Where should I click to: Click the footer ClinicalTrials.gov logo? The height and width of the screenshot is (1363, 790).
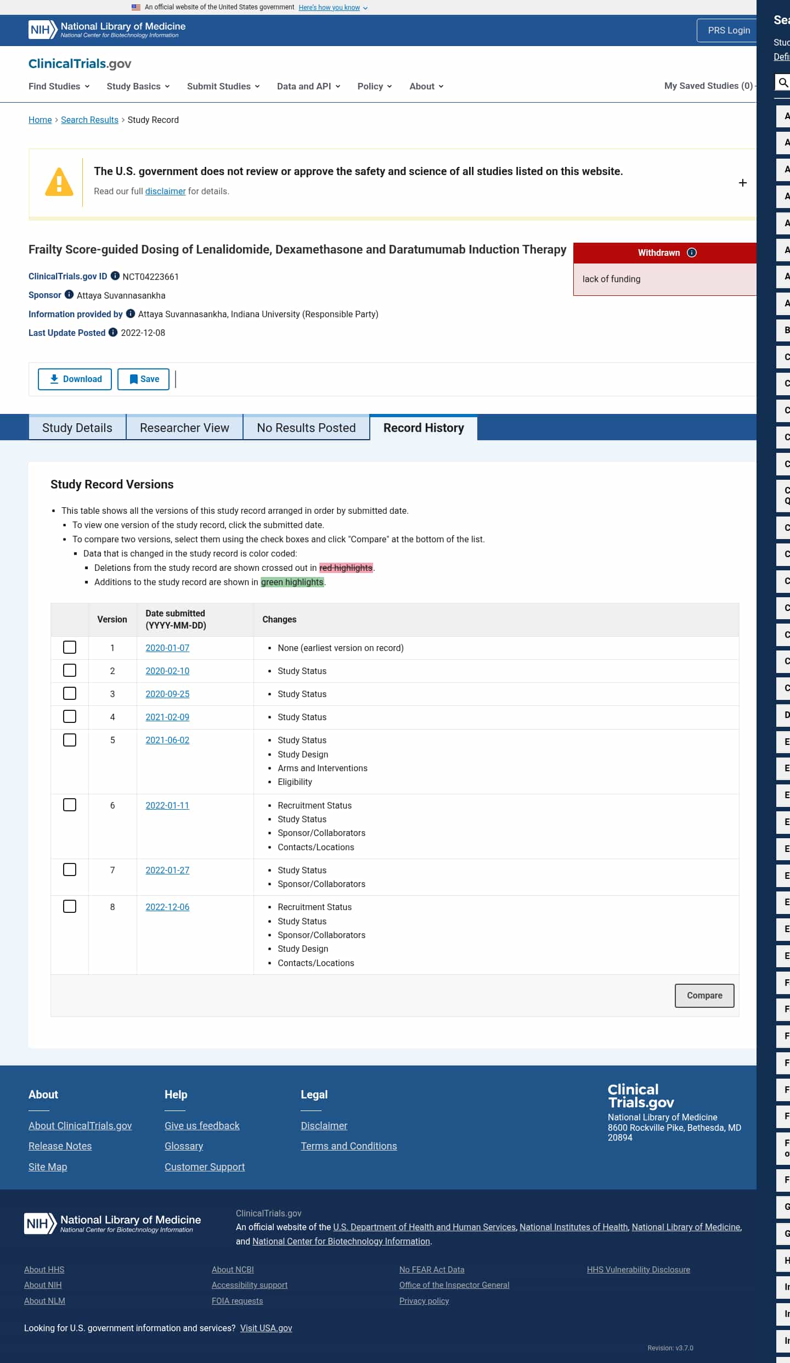coord(641,1096)
